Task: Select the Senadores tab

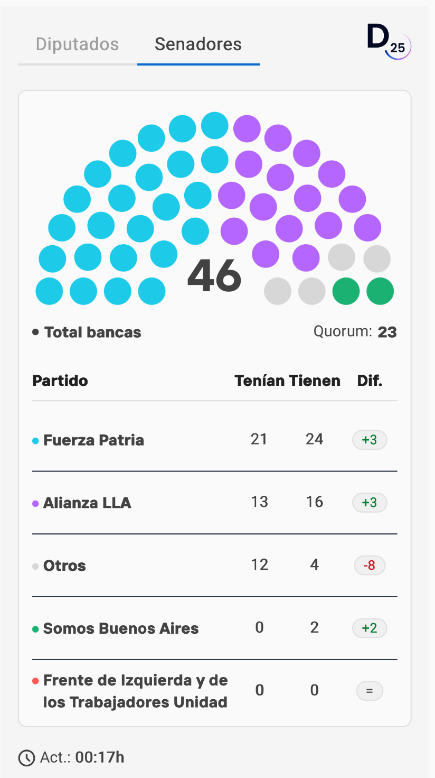Action: tap(198, 44)
